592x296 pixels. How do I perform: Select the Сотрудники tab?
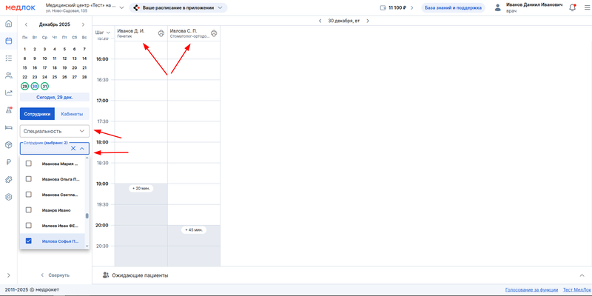37,114
